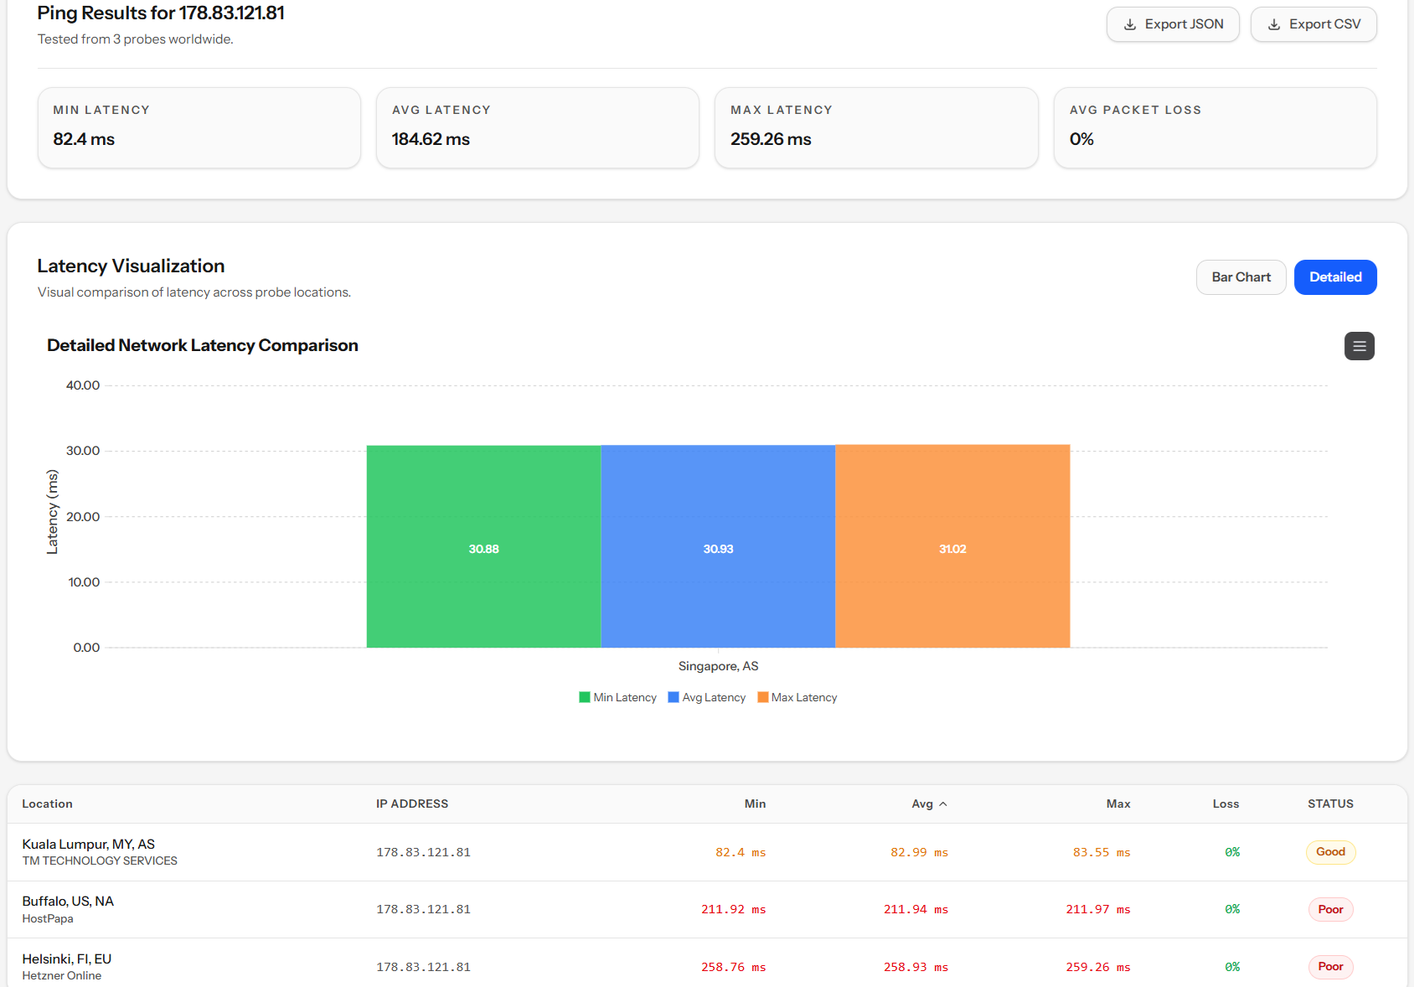Click the Poor badge in Buffalo row
Image resolution: width=1414 pixels, height=987 pixels.
[x=1330, y=910]
